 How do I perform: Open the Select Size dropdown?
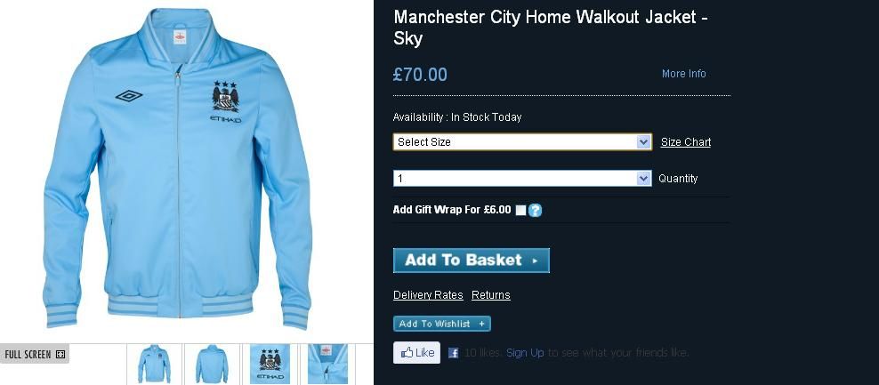click(522, 141)
